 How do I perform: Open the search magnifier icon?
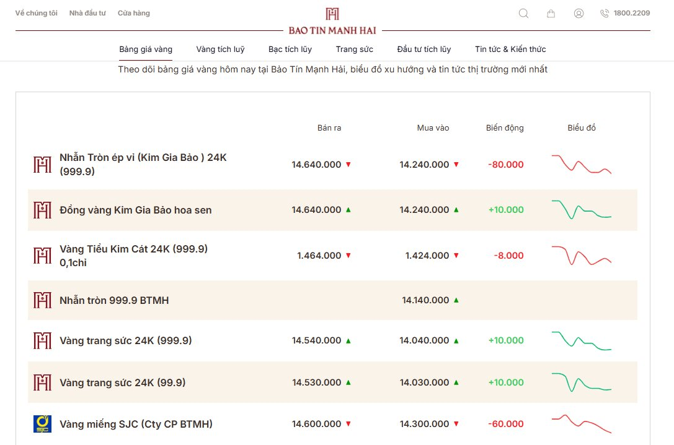pyautogui.click(x=523, y=13)
